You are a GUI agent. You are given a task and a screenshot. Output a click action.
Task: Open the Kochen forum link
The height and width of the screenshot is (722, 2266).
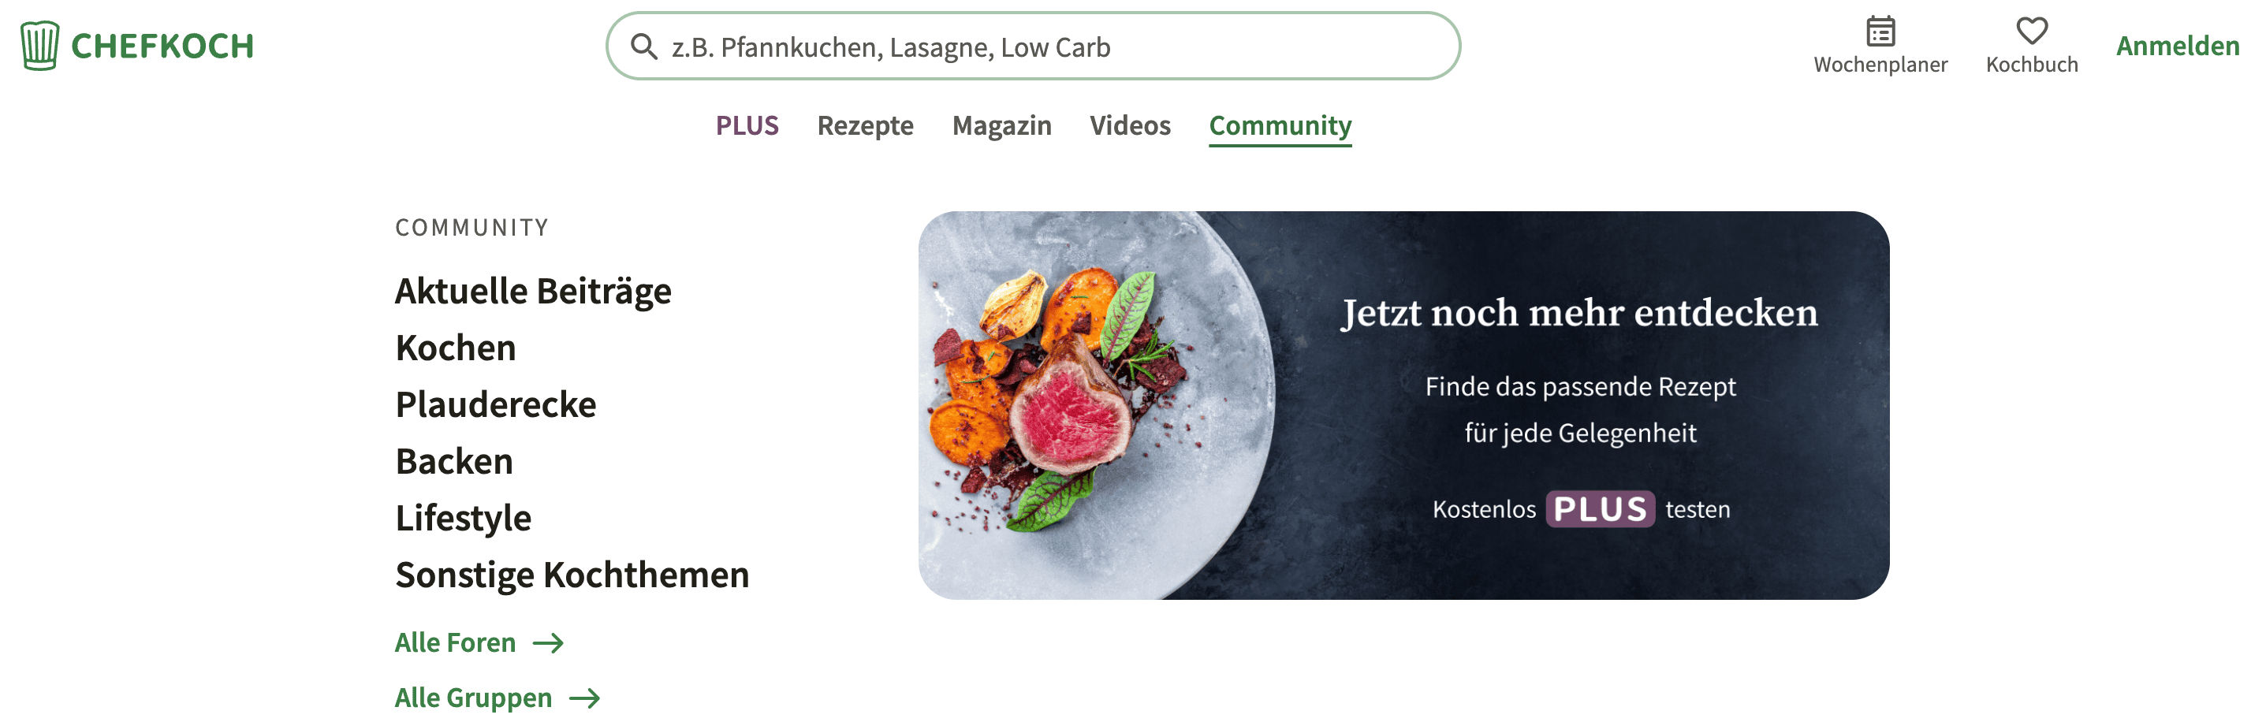456,348
